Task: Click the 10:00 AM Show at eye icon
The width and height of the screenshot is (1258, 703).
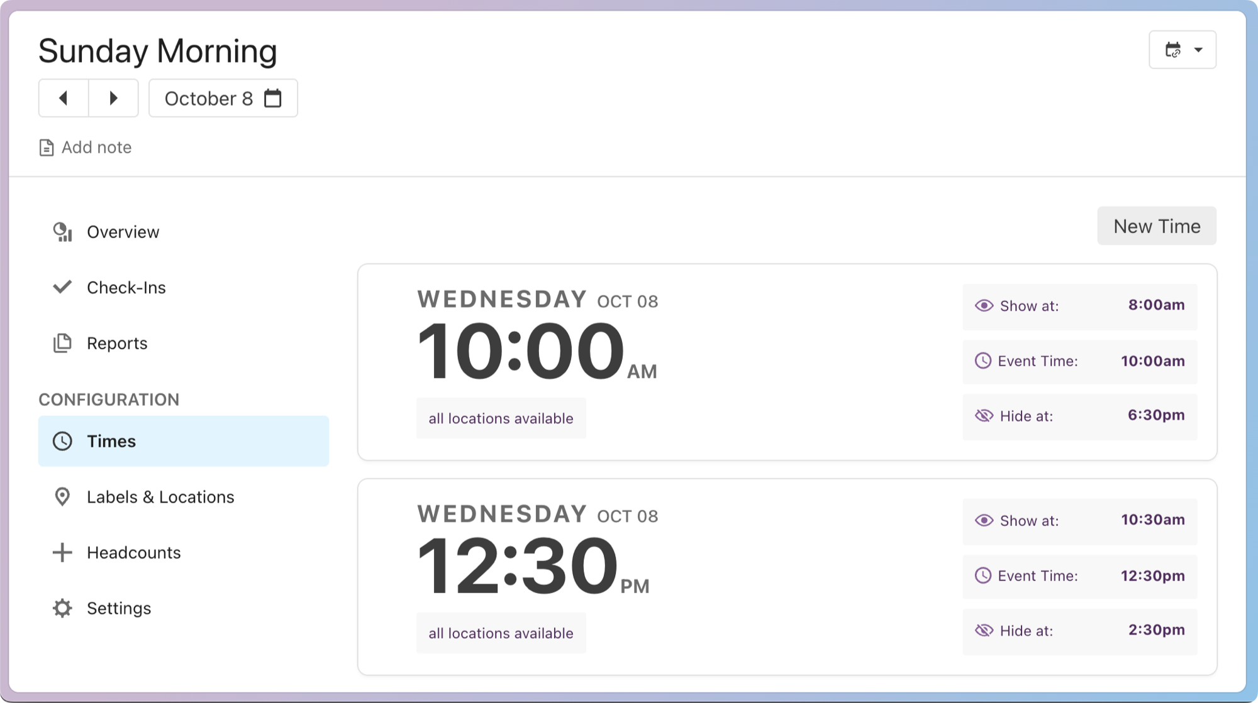Action: coord(984,306)
